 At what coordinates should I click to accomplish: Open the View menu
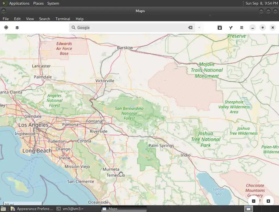[30, 19]
